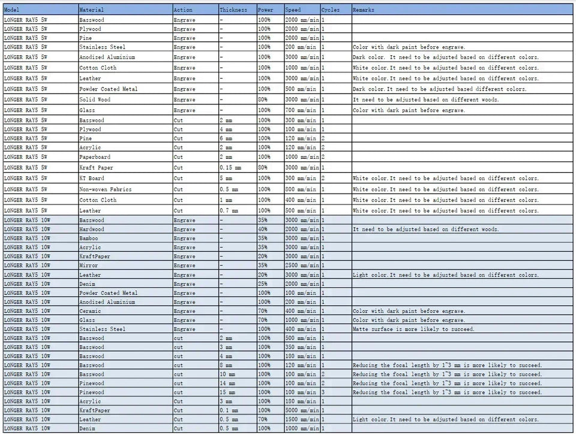Select the 15 mm thickness cell
Image resolution: width=576 pixels, height=434 pixels.
[x=238, y=392]
